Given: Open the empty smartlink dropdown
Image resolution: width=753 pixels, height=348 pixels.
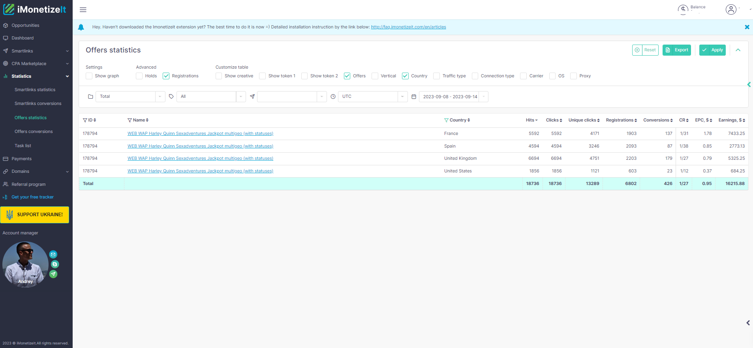Looking at the screenshot, I should 292,97.
